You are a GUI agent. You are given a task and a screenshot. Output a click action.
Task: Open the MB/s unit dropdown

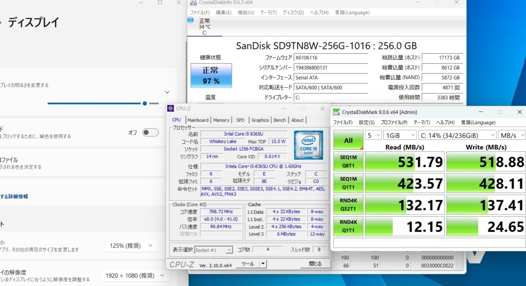pyautogui.click(x=512, y=136)
